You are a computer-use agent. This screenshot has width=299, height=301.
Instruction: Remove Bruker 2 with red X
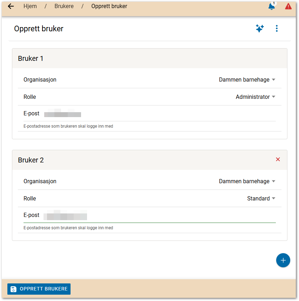[278, 160]
